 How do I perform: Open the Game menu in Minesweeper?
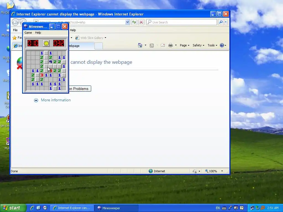coord(28,33)
